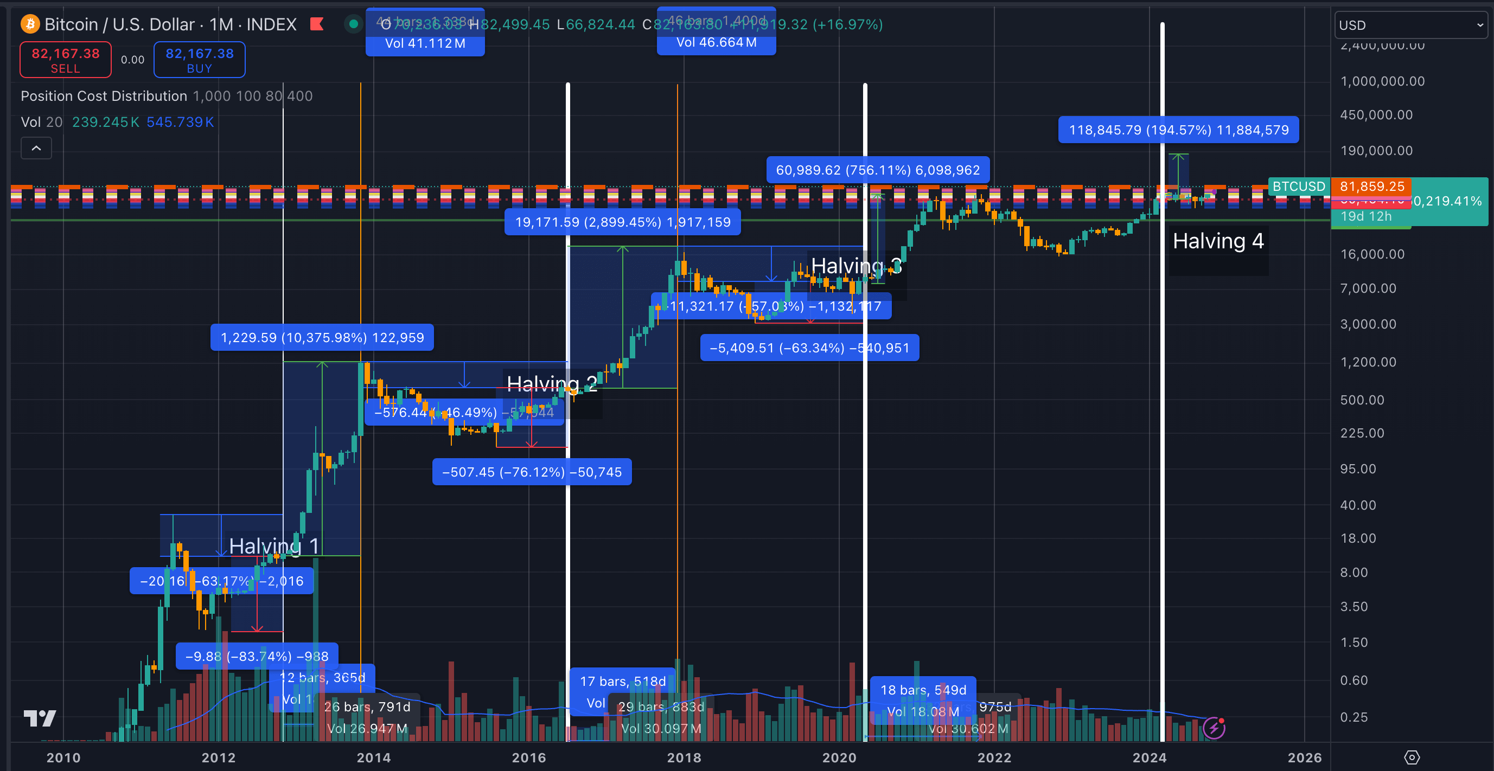
Task: Collapse the indicator legend with chevron
Action: click(x=36, y=148)
